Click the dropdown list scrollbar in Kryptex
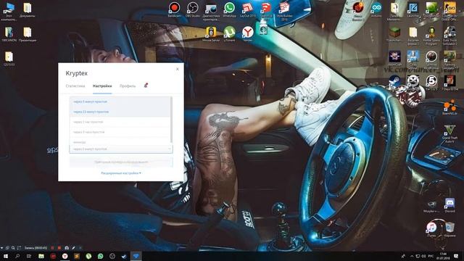 (171, 120)
